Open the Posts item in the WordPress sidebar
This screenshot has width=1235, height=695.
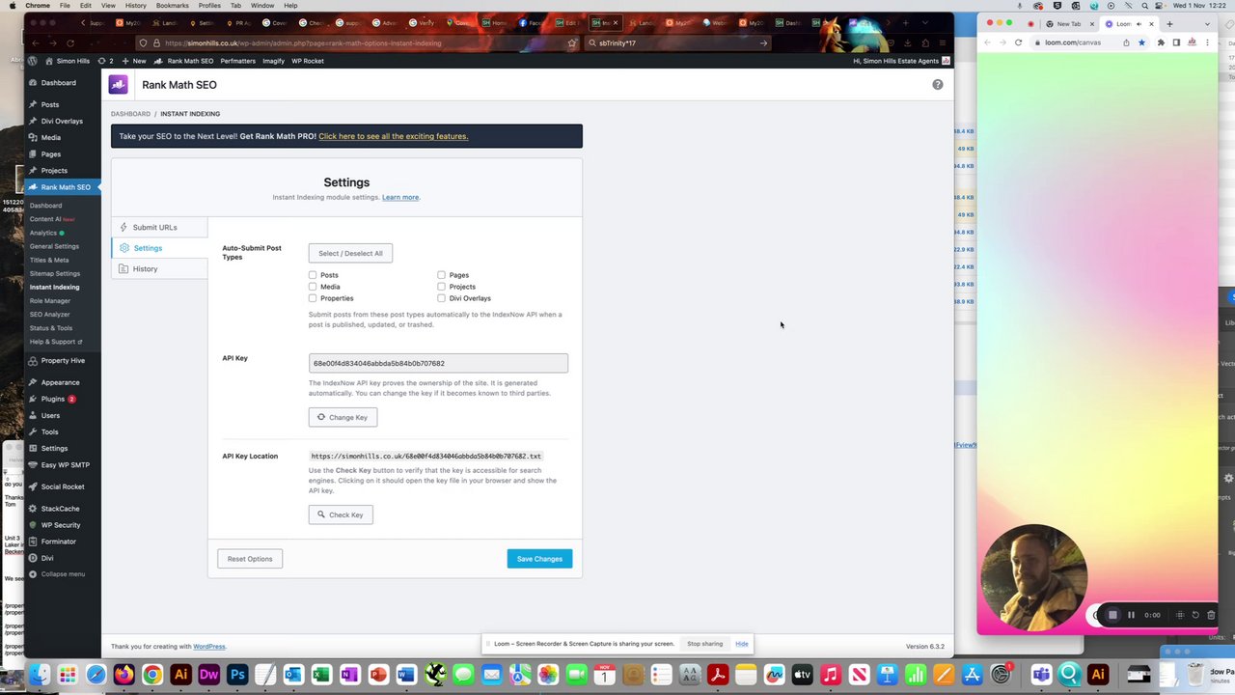(x=50, y=104)
